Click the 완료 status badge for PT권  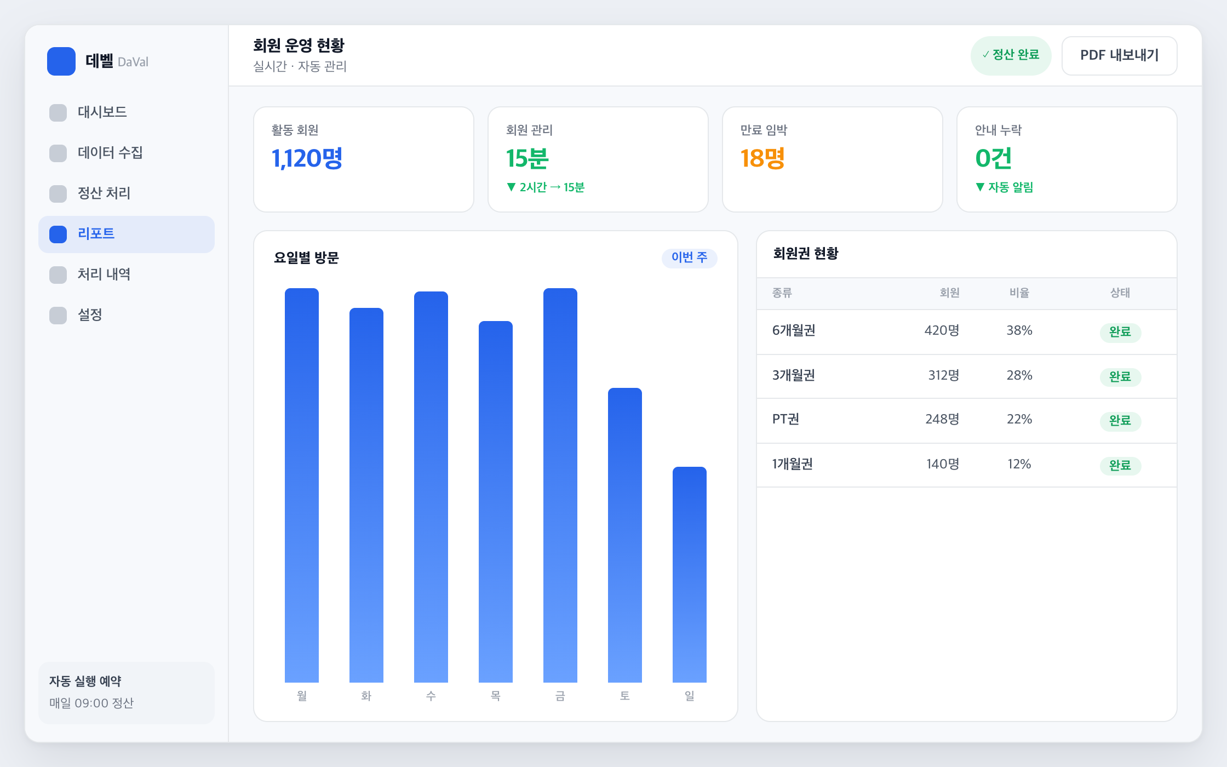tap(1120, 421)
